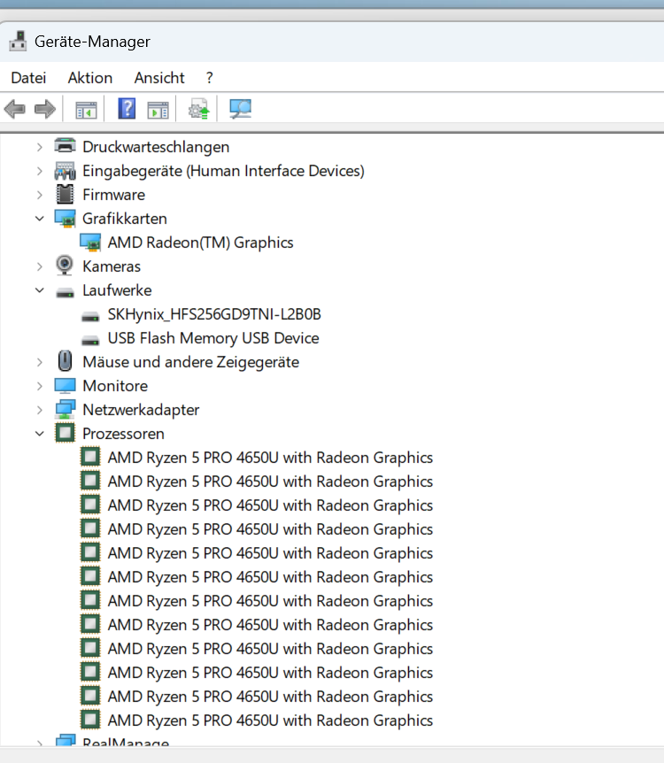664x763 pixels.
Task: Open the blue Help toolbar icon
Action: click(127, 109)
